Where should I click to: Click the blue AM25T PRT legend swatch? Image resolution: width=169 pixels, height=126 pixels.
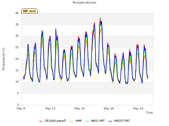pyautogui.click(x=110, y=121)
